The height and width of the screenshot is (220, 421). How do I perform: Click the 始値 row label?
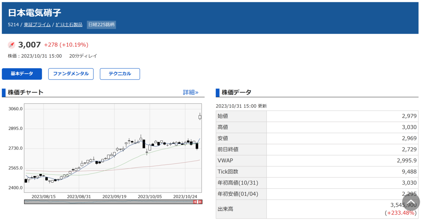[223, 116]
